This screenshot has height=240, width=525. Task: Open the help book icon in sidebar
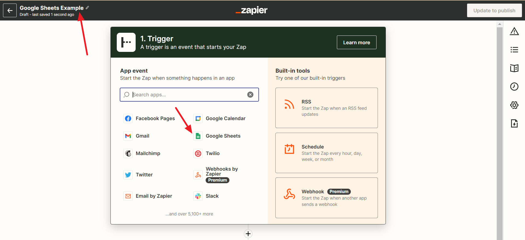tap(514, 68)
